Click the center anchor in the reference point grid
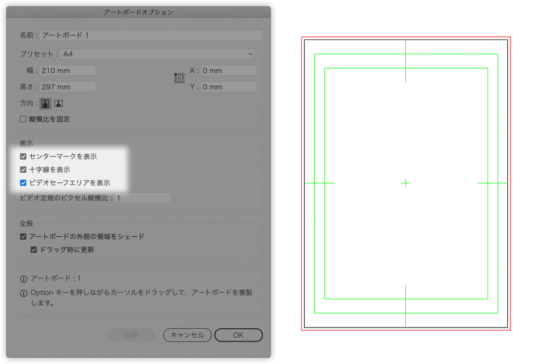The width and height of the screenshot is (541, 364). [x=179, y=78]
